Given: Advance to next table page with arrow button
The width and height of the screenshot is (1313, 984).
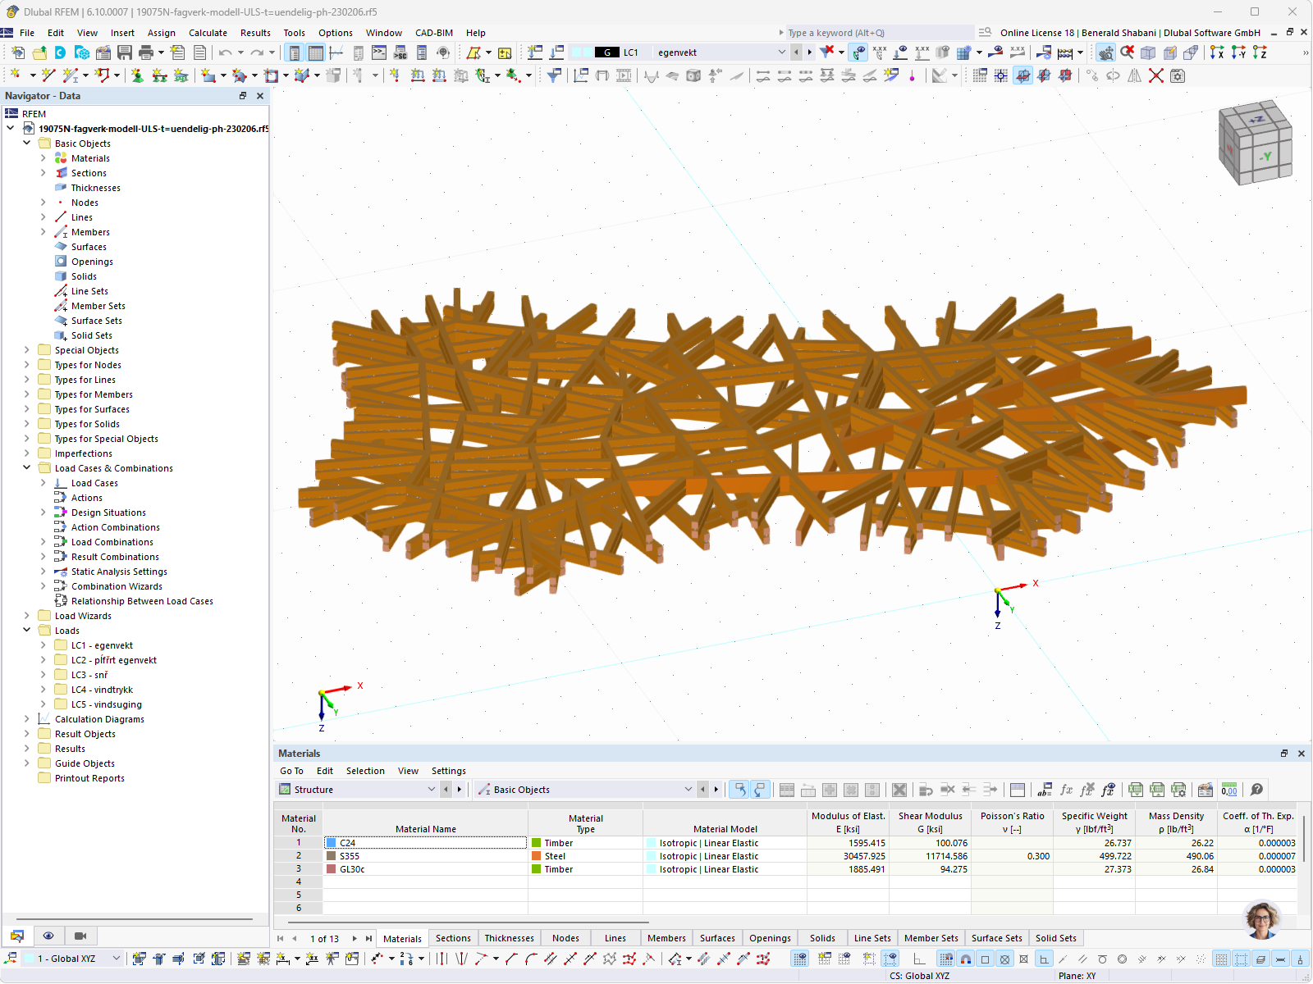Looking at the screenshot, I should (354, 938).
